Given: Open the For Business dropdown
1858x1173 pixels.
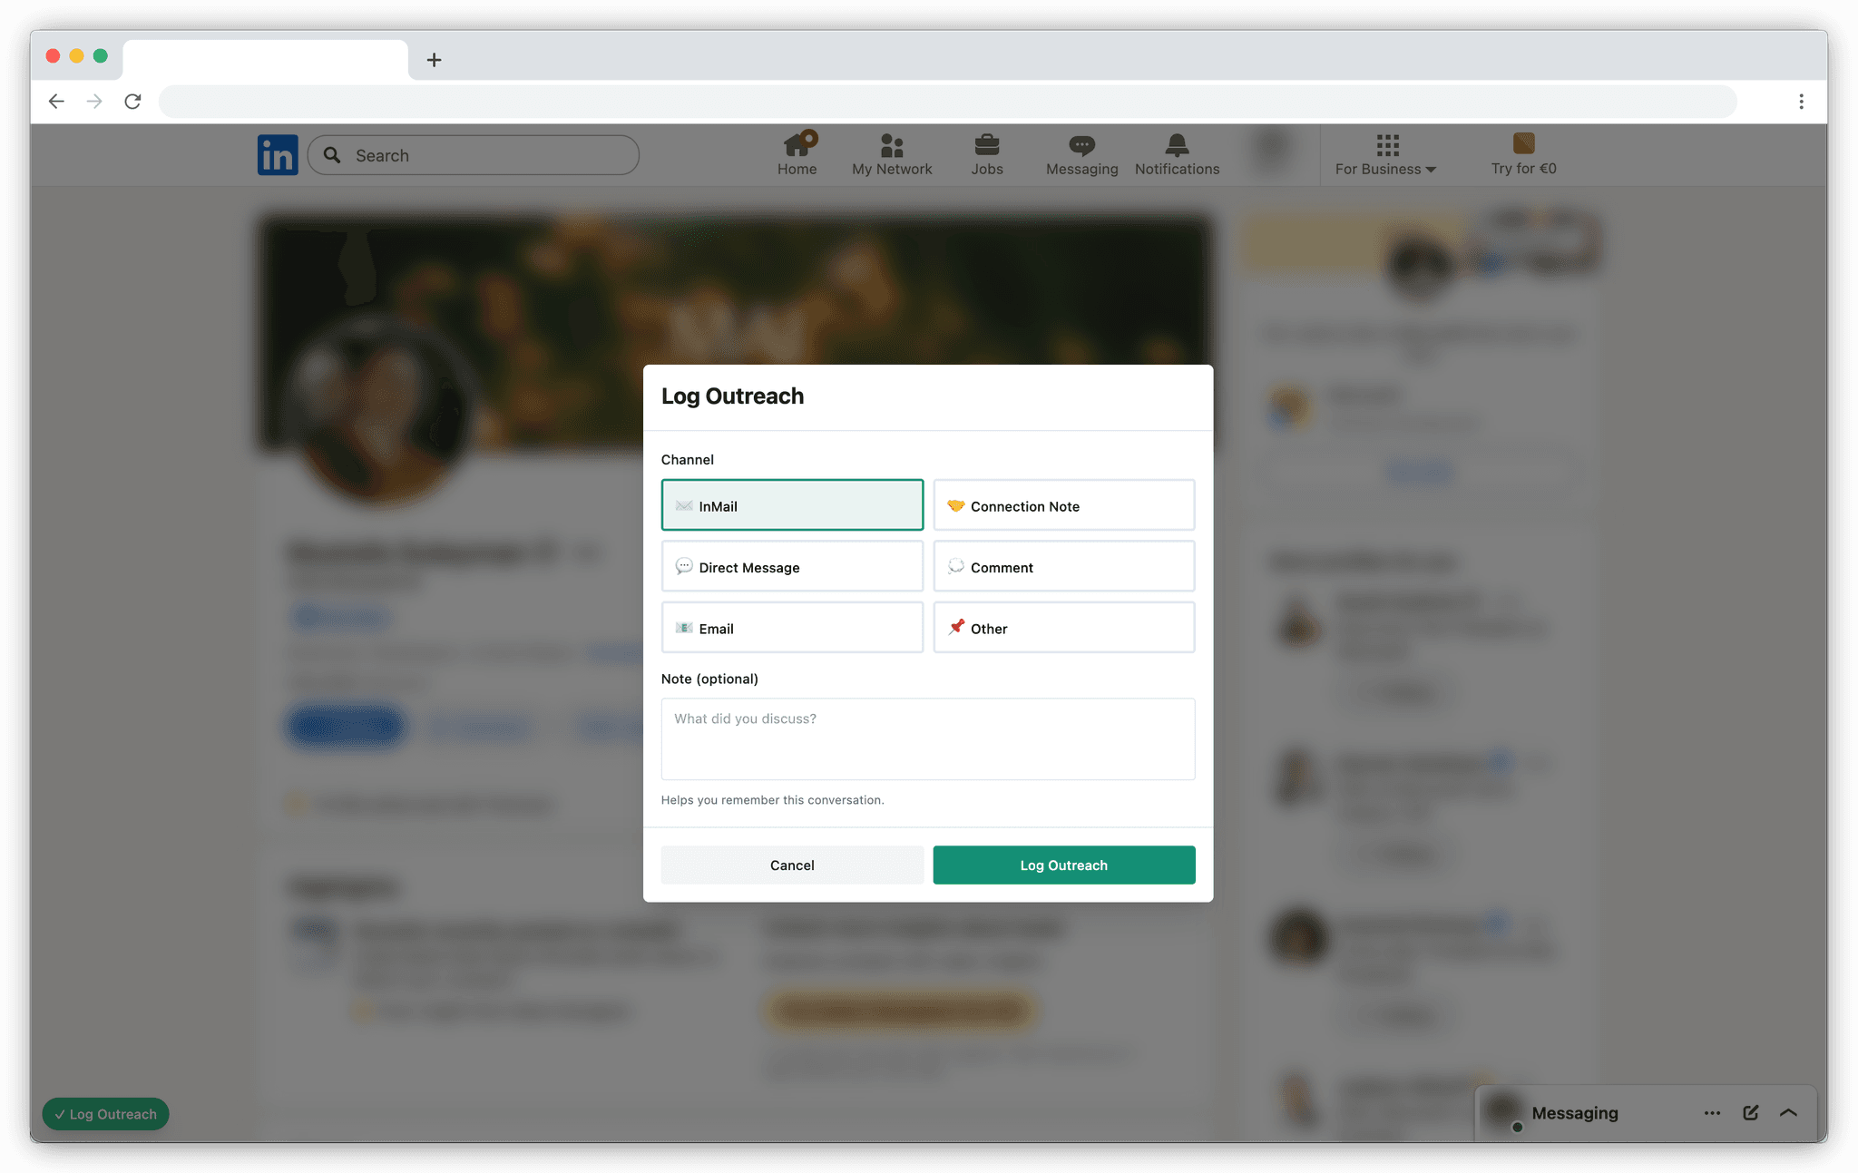Looking at the screenshot, I should coord(1384,168).
